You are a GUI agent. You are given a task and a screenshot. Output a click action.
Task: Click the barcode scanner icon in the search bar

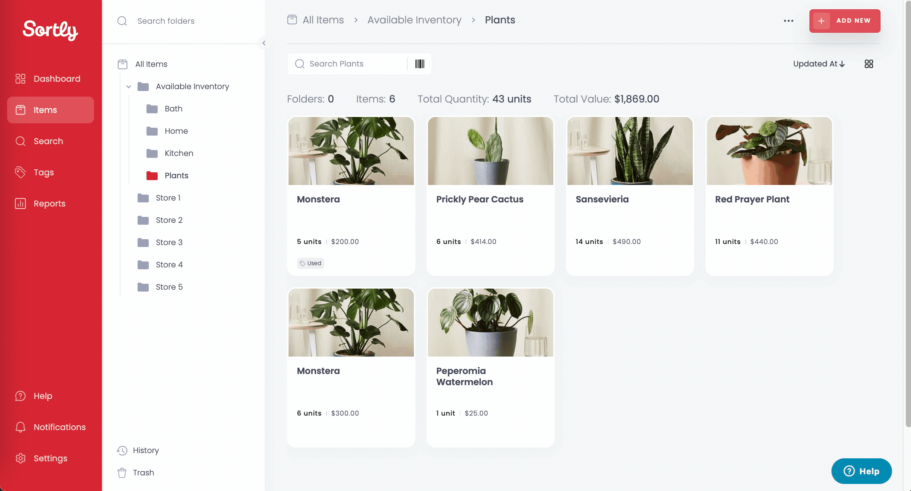pyautogui.click(x=419, y=64)
